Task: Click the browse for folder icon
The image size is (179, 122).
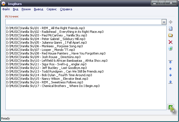Action: coord(171,35)
